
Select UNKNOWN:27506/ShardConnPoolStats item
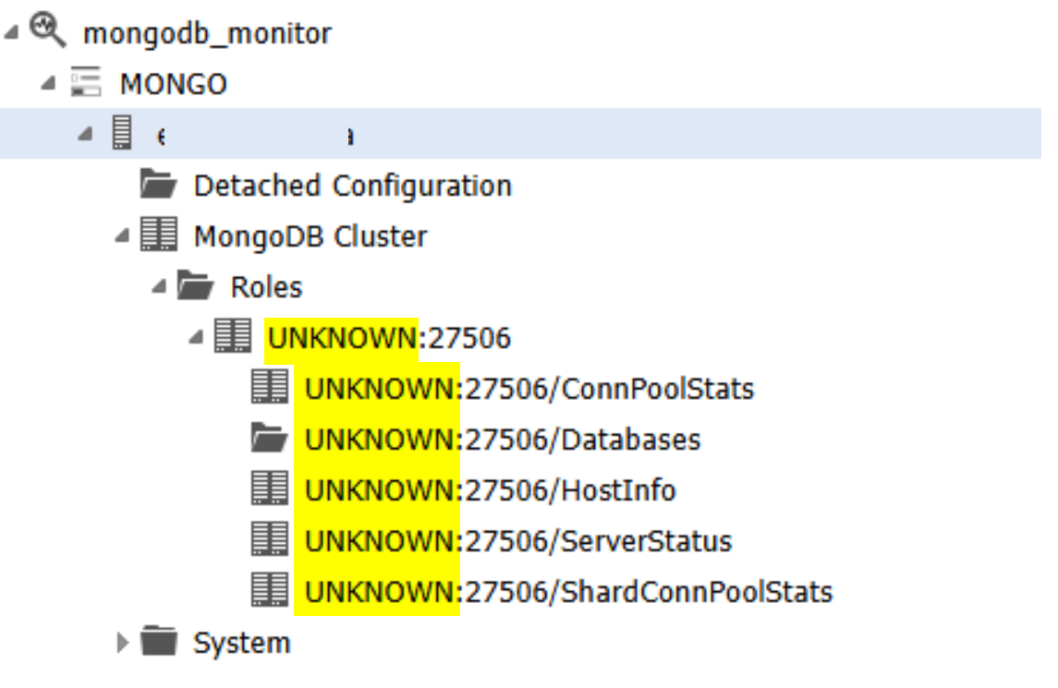(x=568, y=592)
